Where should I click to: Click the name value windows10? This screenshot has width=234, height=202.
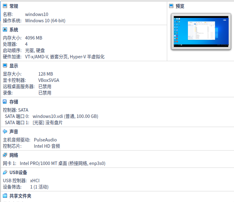tap(37, 14)
